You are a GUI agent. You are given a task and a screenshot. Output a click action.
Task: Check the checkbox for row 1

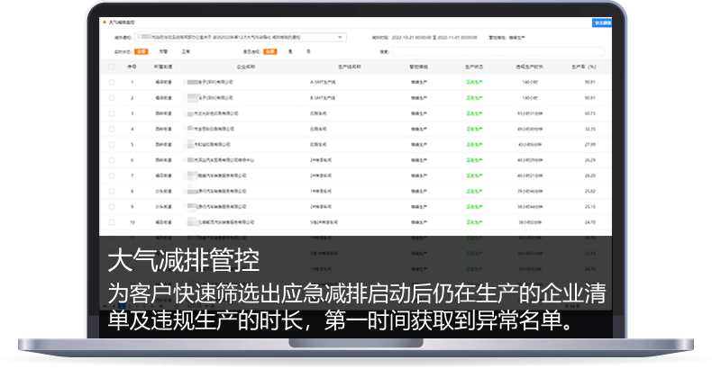pos(112,82)
